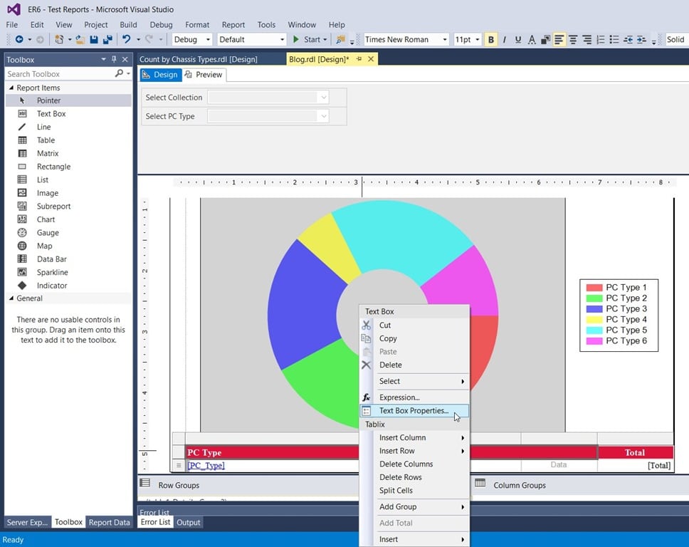Select the Gauge item in Toolbox
689x547 pixels.
pyautogui.click(x=48, y=233)
